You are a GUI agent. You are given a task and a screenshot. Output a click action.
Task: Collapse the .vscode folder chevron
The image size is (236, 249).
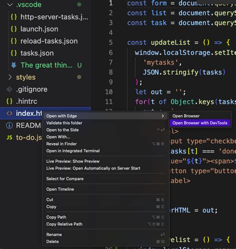click(10, 4)
